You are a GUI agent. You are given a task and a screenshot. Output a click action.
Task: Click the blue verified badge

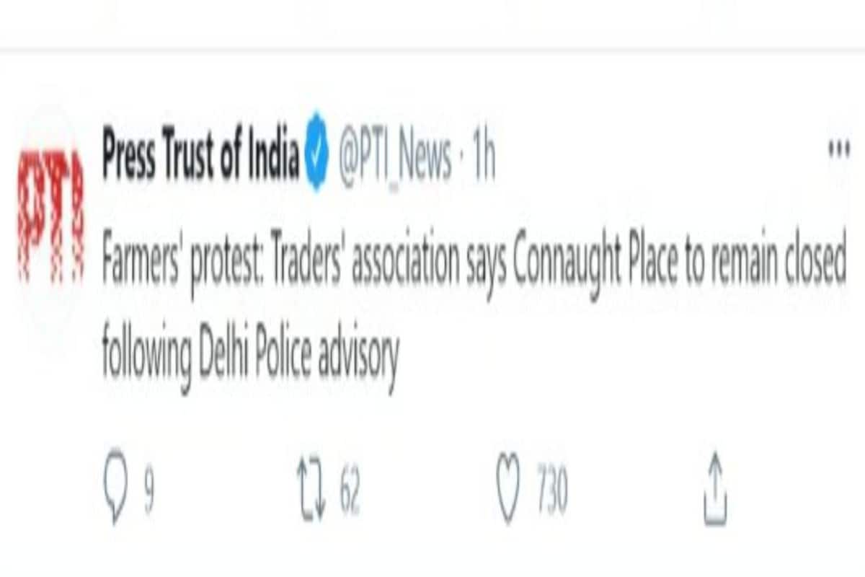tap(316, 151)
